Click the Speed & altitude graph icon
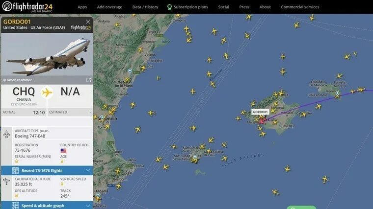The width and height of the screenshot is (373, 209). pyautogui.click(x=16, y=206)
